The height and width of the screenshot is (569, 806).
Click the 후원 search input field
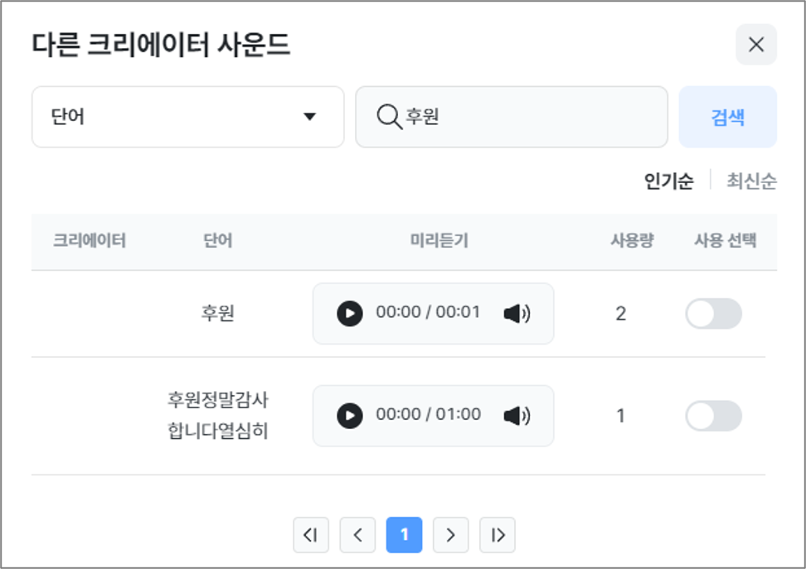point(531,117)
